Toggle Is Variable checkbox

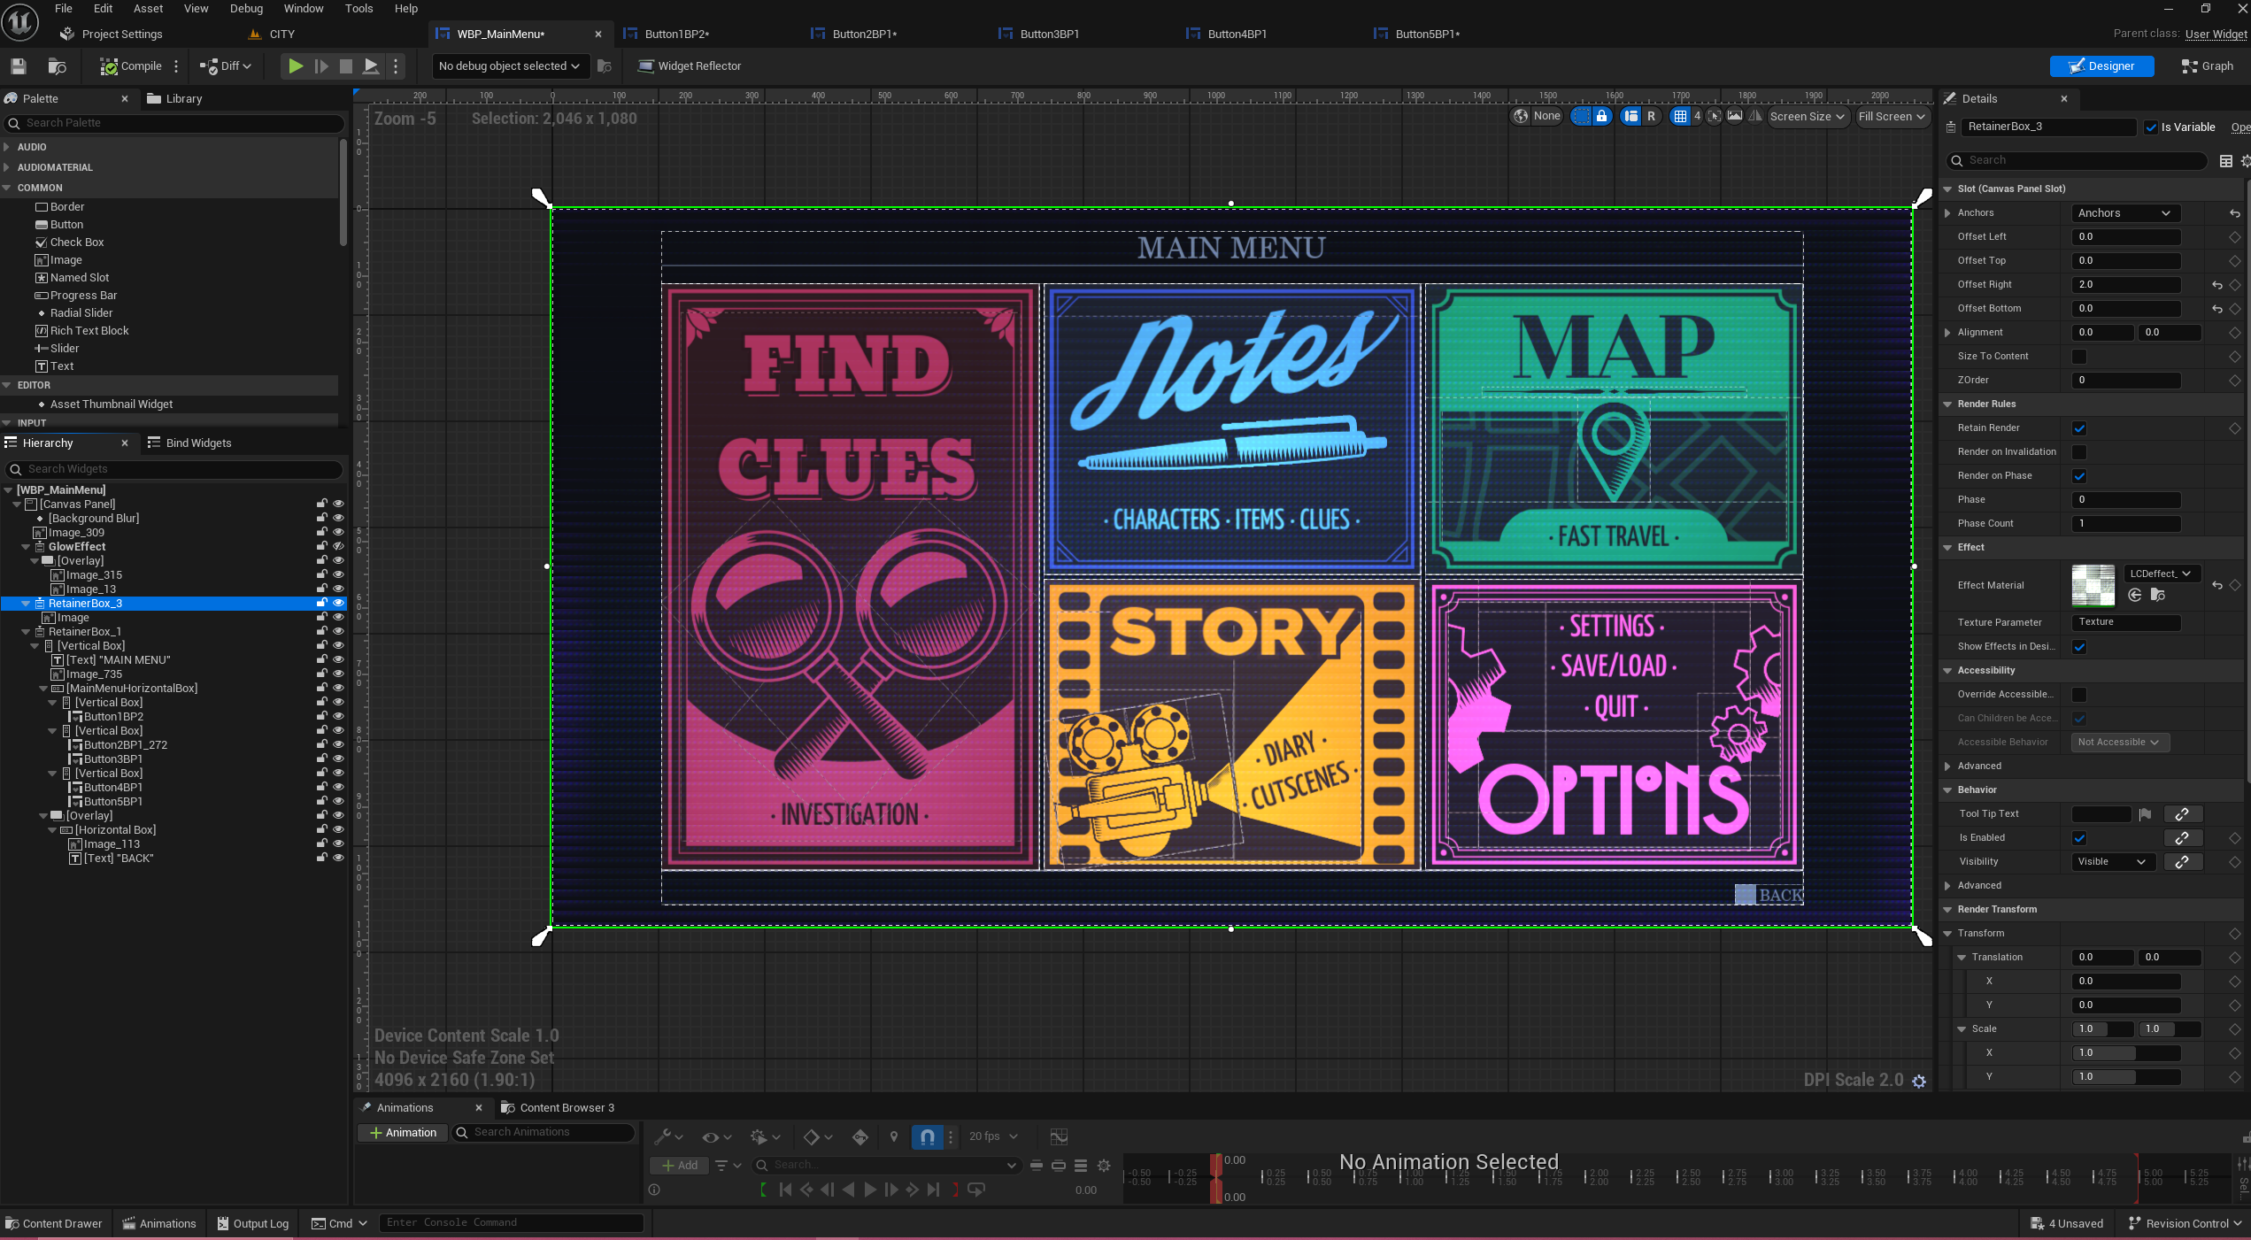click(2152, 127)
